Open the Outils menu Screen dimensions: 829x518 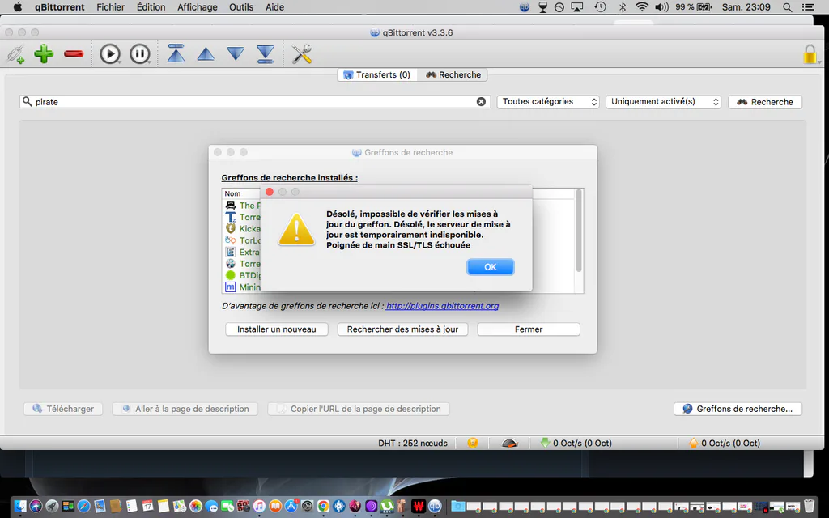[x=241, y=6]
